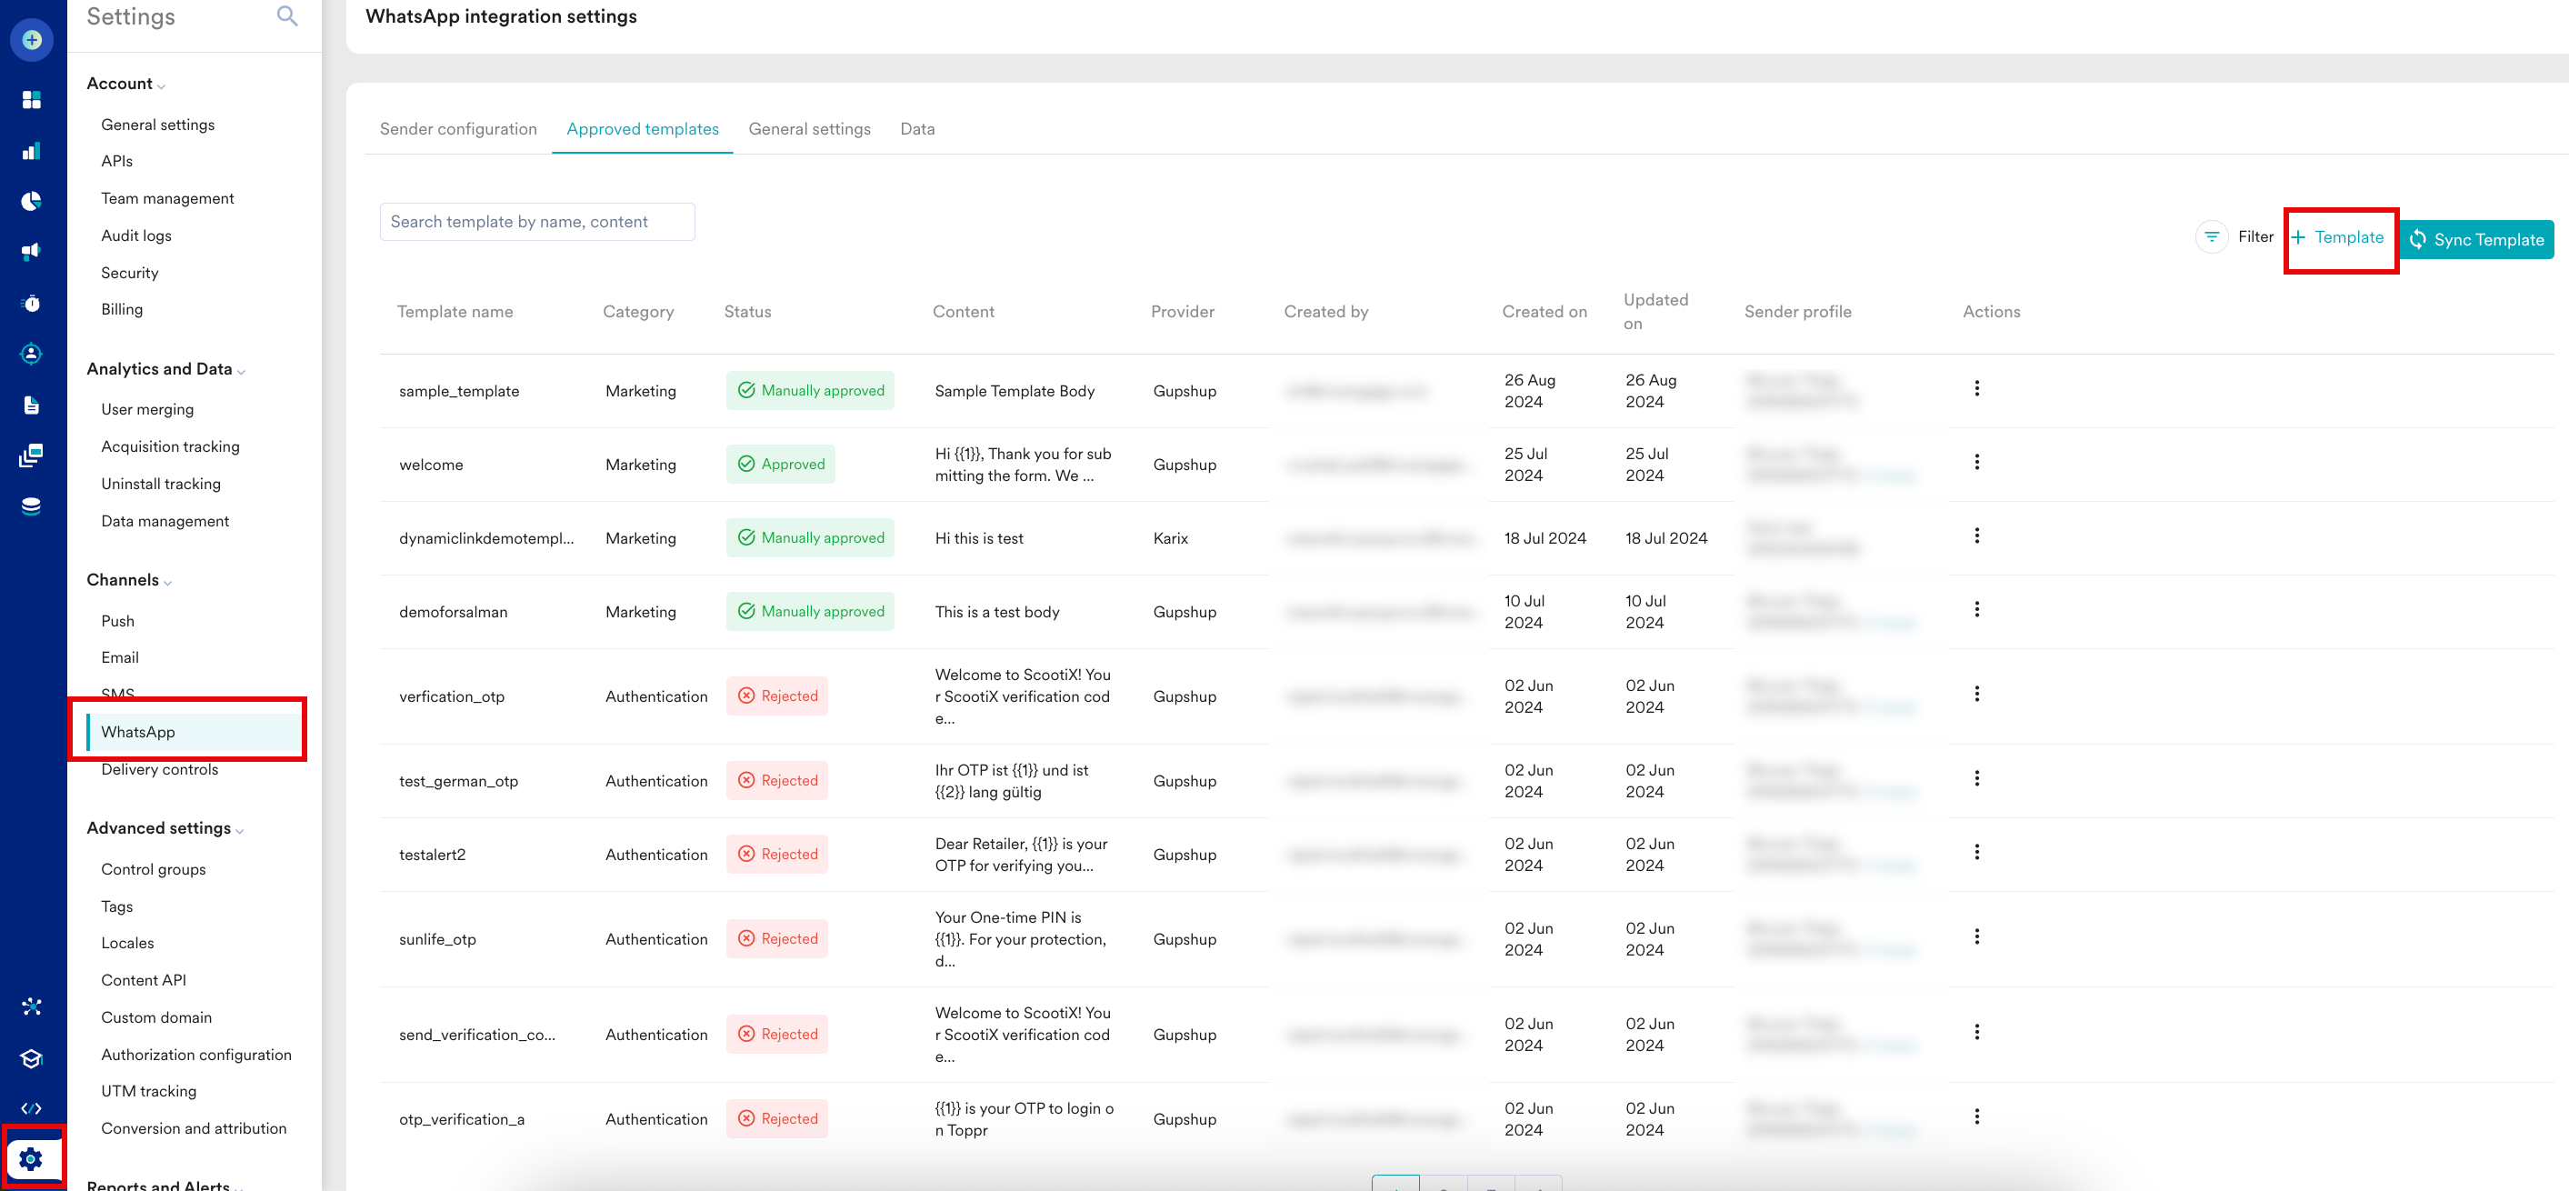Open three-dot menu for welcome template
This screenshot has height=1191, width=2569.
[1975, 463]
